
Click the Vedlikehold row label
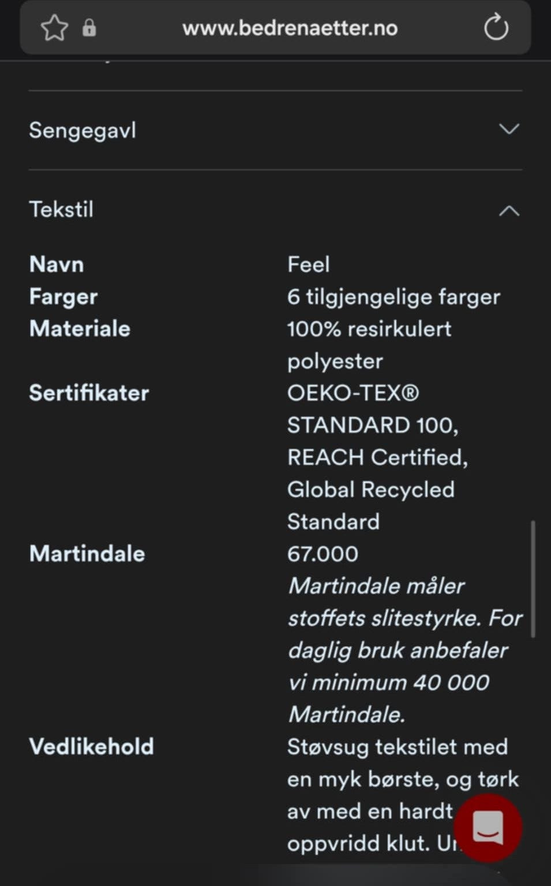[x=91, y=747]
